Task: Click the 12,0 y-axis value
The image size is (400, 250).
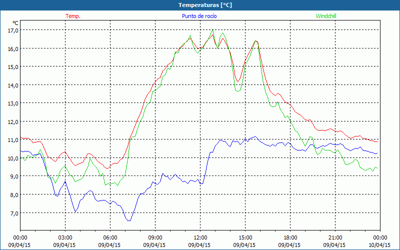Action: pyautogui.click(x=13, y=122)
